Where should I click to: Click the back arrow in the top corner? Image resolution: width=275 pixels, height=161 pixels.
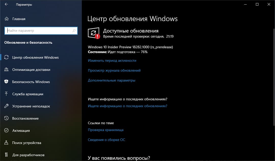point(6,4)
